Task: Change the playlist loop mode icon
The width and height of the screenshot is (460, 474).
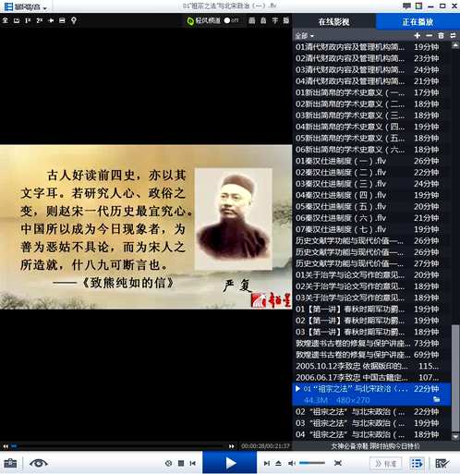Action: pos(453,36)
